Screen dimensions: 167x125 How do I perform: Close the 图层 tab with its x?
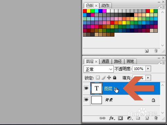click(x=96, y=62)
